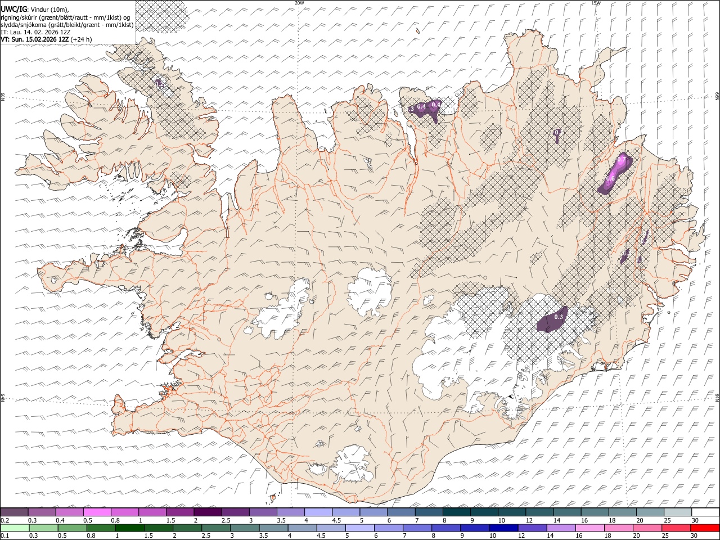Pick the deep blue 10 swatch in the rain scale
Image resolution: width=720 pixels, height=540 pixels.
pyautogui.click(x=503, y=528)
